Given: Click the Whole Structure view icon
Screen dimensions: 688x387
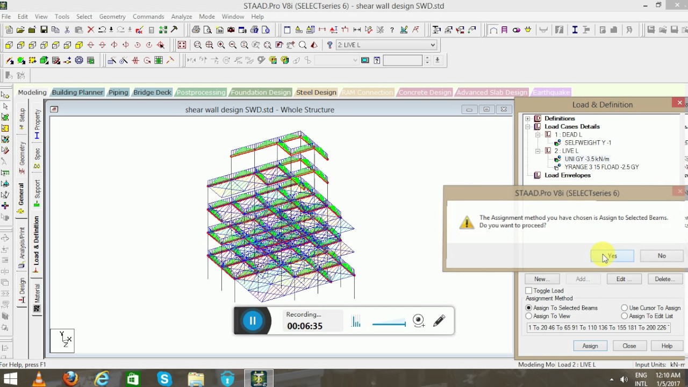Looking at the screenshot, I should (x=182, y=45).
